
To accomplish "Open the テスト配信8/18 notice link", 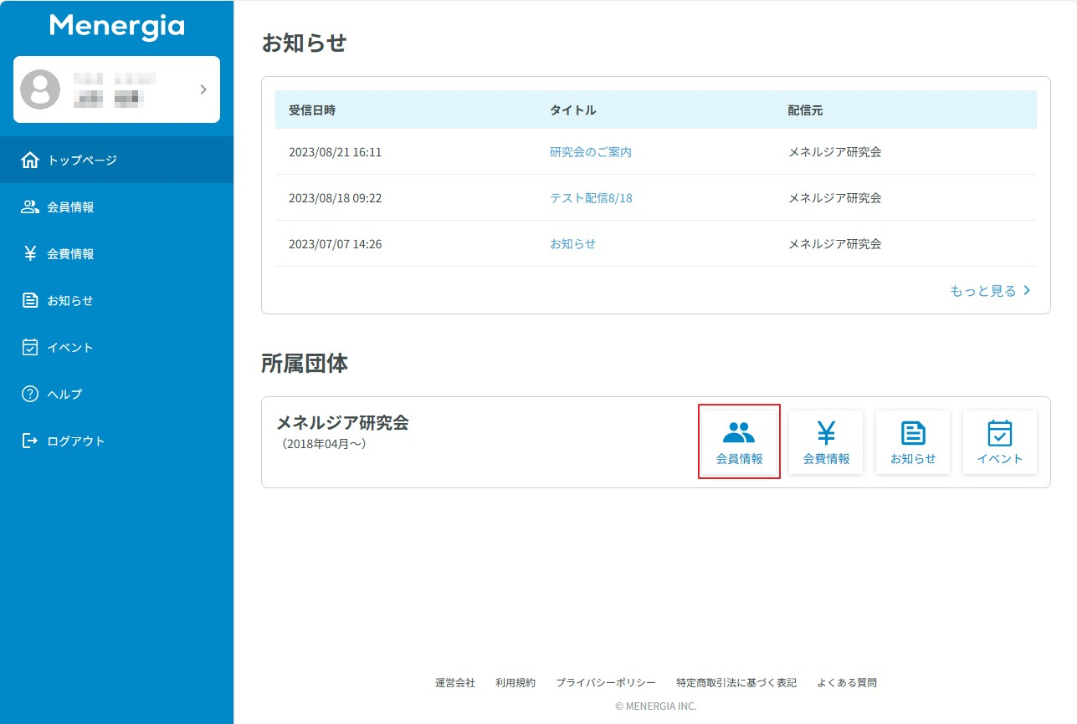I will [591, 198].
